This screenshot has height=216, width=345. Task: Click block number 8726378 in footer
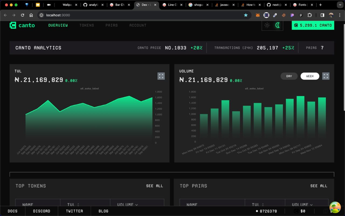tap(266, 211)
